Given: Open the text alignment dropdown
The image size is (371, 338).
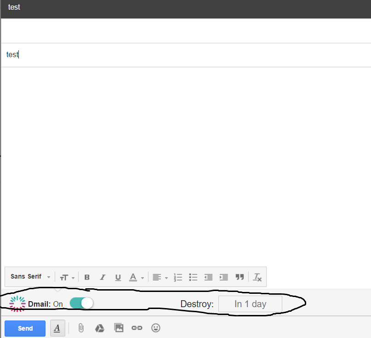Looking at the screenshot, I should click(160, 277).
